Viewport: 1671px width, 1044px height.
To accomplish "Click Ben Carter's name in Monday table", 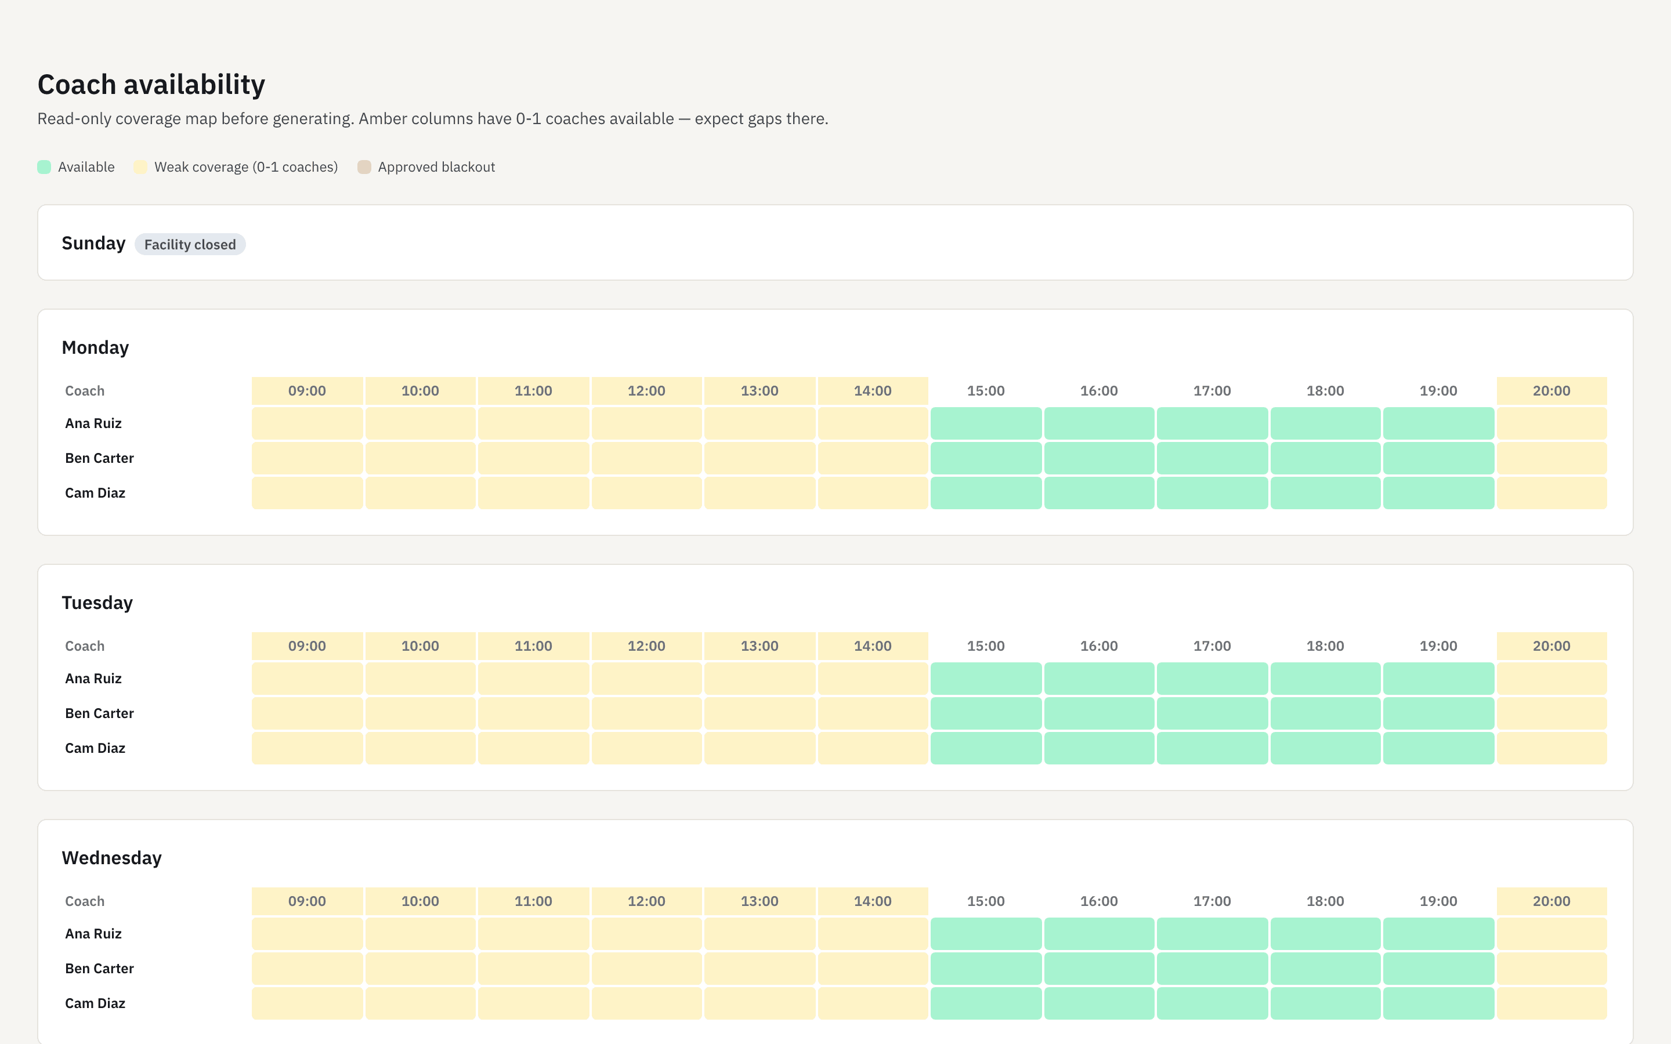I will pos(99,458).
